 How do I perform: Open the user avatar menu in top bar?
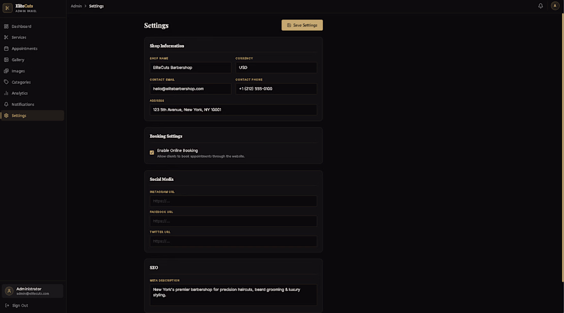[555, 6]
